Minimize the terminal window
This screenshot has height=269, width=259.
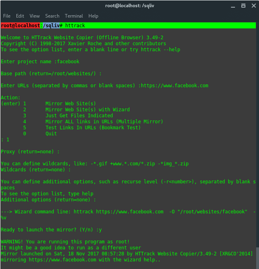[232, 6]
